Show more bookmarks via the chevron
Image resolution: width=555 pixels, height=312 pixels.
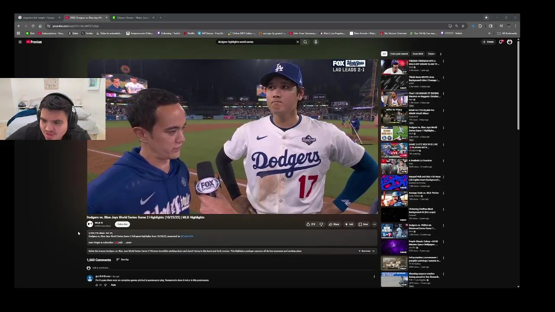490,33
